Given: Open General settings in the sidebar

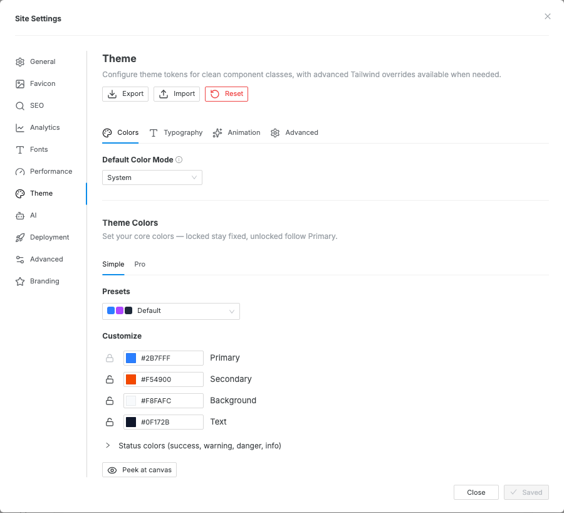Looking at the screenshot, I should [x=36, y=62].
